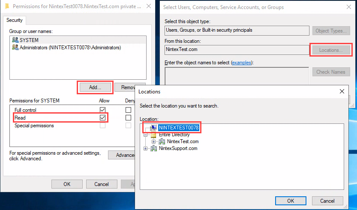Toggle Allow checkbox for Read permission

102,117
